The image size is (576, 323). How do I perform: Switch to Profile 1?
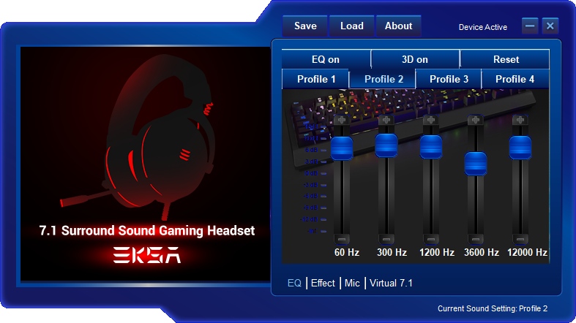pyautogui.click(x=315, y=79)
